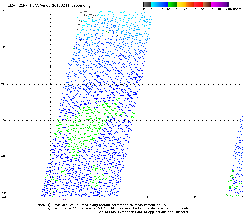Image resolution: width=243 pixels, height=214 pixels.
Task: Click the '10' legend scale number
Action: pos(161,9)
